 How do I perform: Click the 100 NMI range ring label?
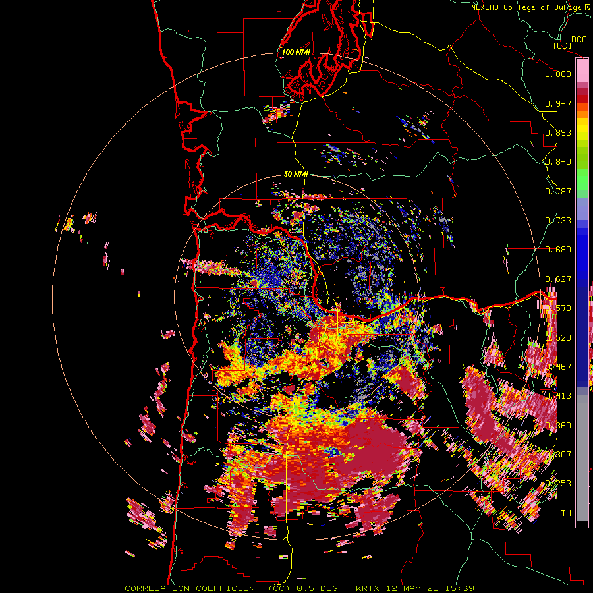tap(296, 52)
